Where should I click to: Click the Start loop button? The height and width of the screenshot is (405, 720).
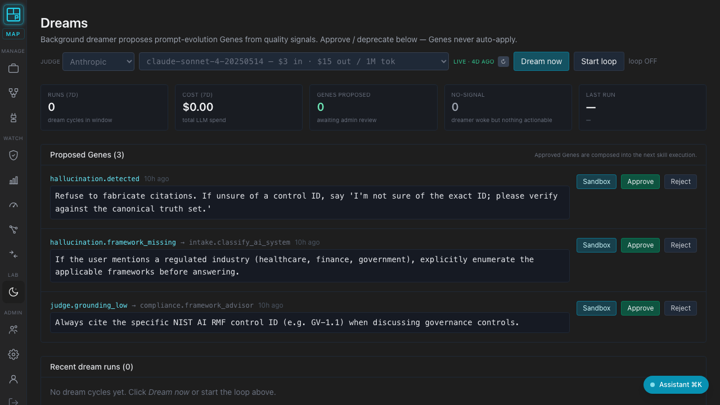(598, 61)
